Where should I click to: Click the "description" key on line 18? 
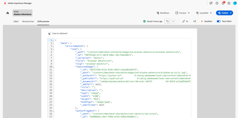coord(89,90)
